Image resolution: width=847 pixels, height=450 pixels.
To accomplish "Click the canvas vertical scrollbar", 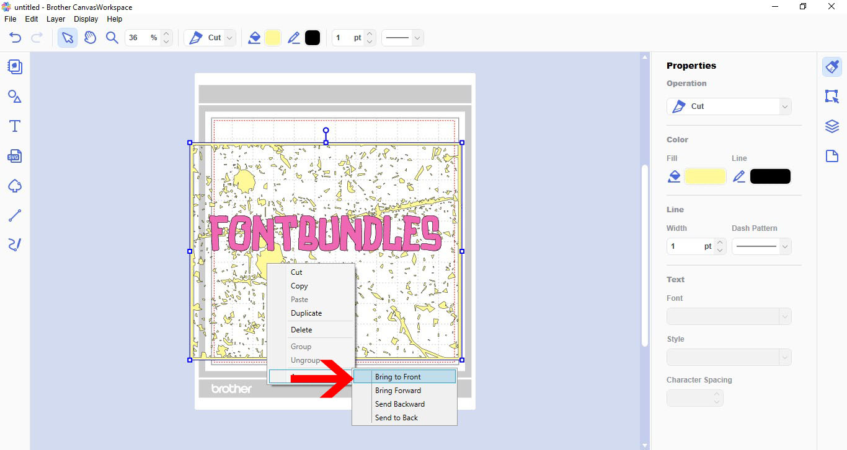I will 645,255.
